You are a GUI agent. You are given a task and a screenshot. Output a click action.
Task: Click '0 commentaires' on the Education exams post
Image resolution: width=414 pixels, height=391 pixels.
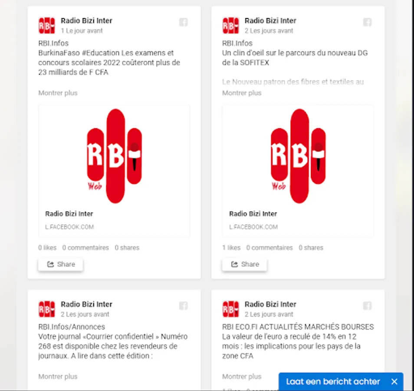[x=85, y=248]
